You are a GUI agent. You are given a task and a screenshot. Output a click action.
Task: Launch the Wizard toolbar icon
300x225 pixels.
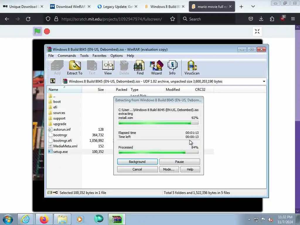coord(156,68)
